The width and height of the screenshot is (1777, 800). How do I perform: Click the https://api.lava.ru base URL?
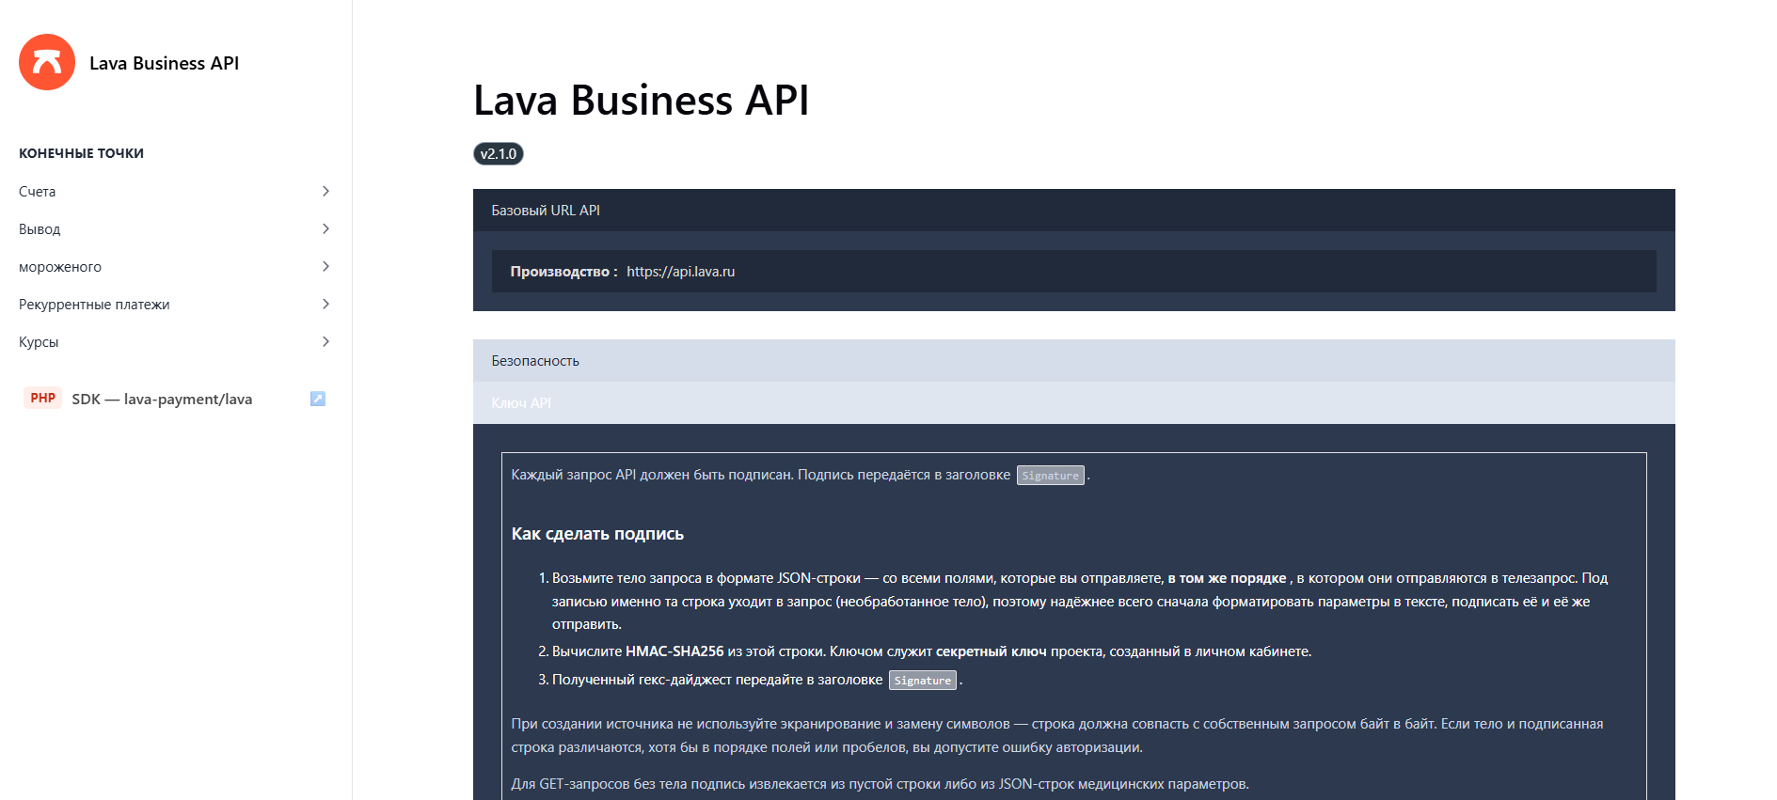click(681, 272)
